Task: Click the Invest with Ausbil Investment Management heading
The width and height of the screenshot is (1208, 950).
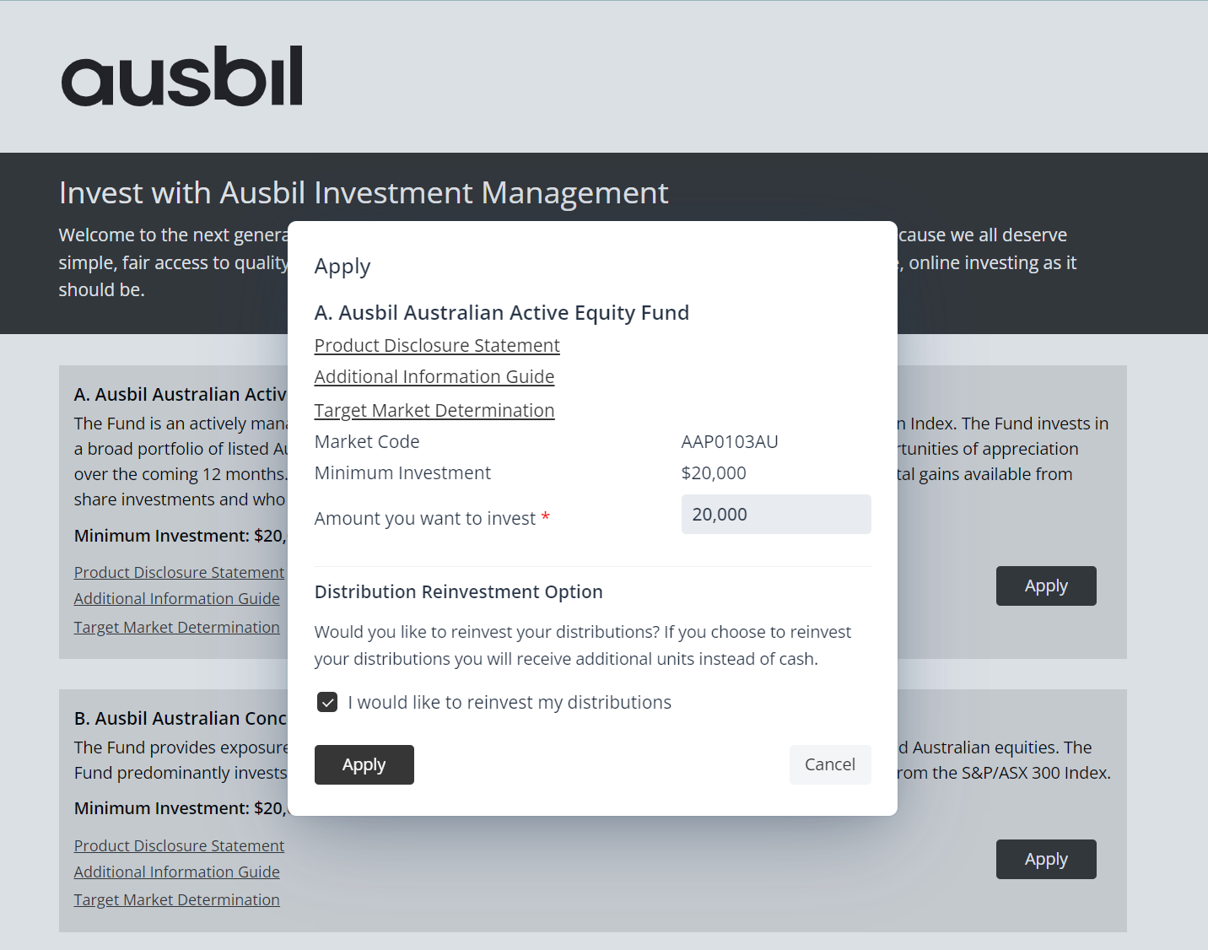Action: pos(364,193)
